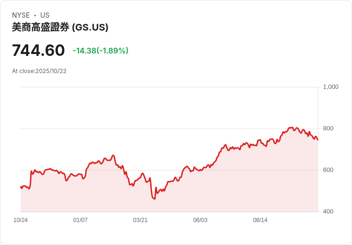Viewport: 352px width, 245px height.
Task: Click the 744.60 closing price
Action: [x=38, y=50]
